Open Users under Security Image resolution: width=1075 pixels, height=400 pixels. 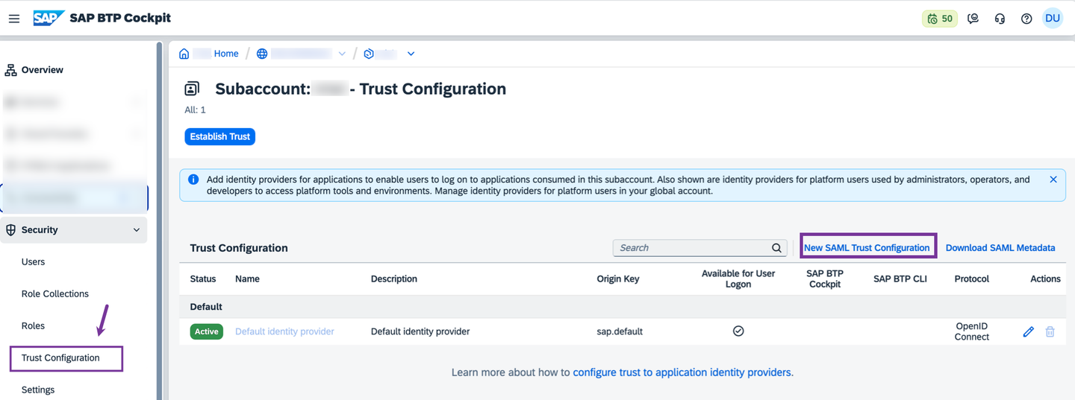pyautogui.click(x=33, y=262)
